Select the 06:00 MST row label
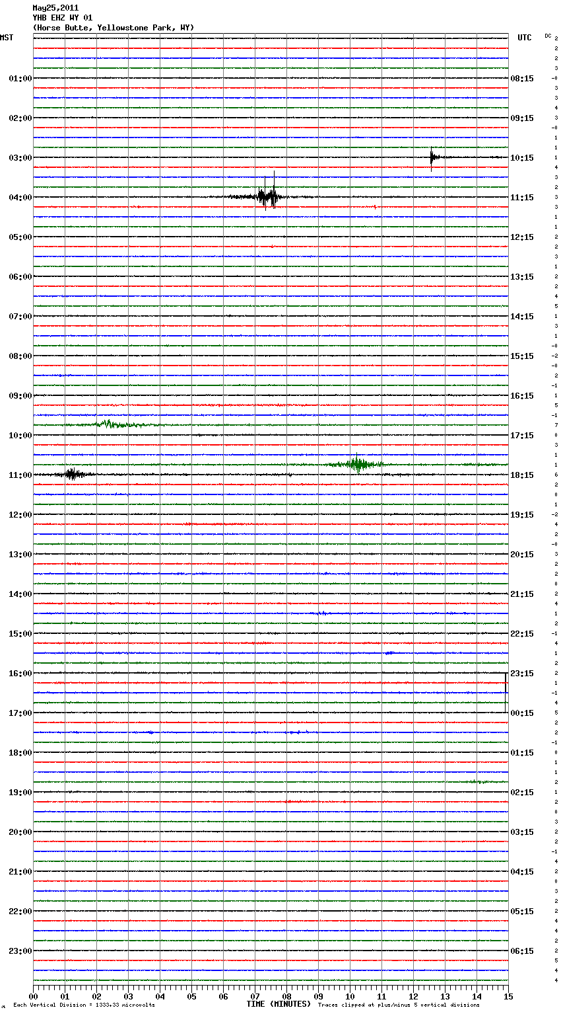 click(20, 277)
